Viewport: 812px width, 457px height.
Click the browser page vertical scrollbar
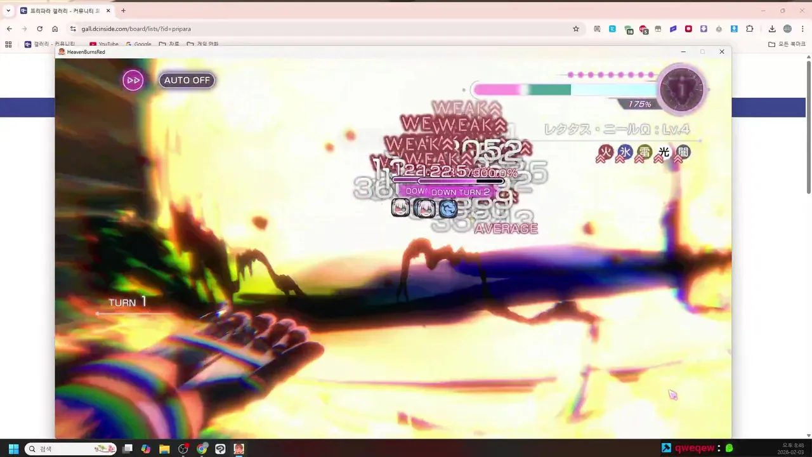tap(808, 127)
